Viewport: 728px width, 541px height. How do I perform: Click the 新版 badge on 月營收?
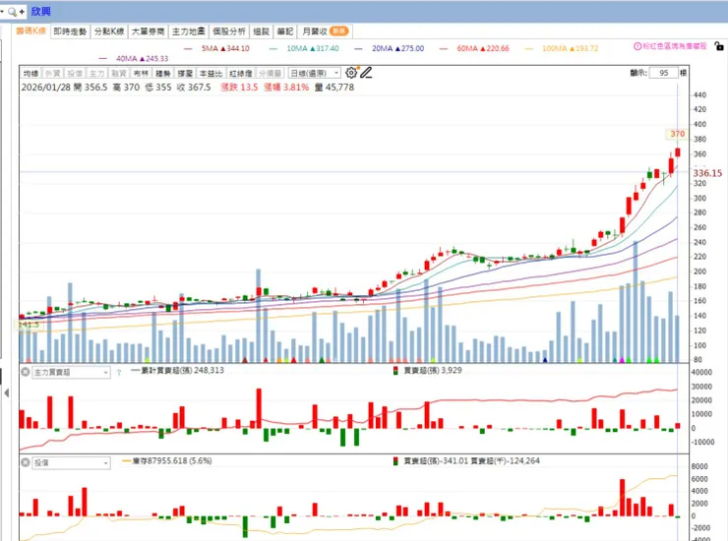339,31
